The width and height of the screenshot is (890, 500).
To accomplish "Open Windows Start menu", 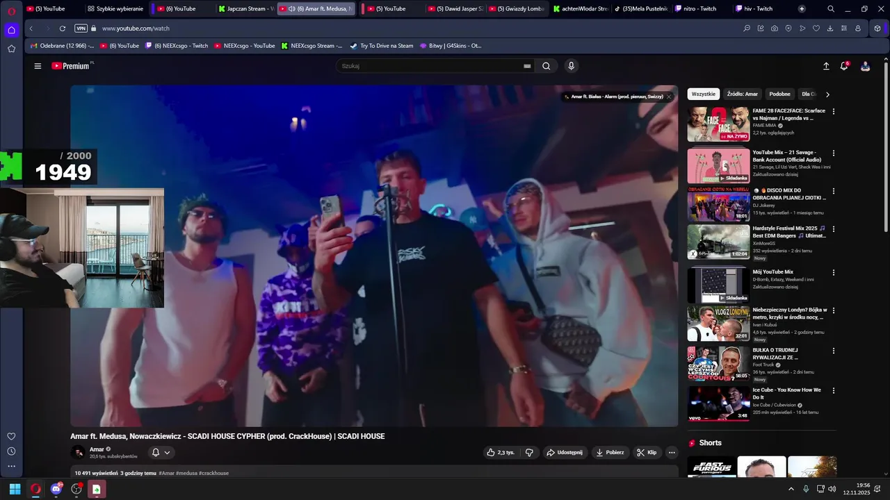I will coord(15,489).
